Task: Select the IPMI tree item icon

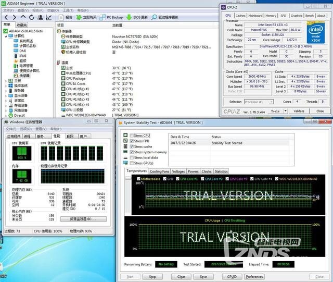Action: 16,56
